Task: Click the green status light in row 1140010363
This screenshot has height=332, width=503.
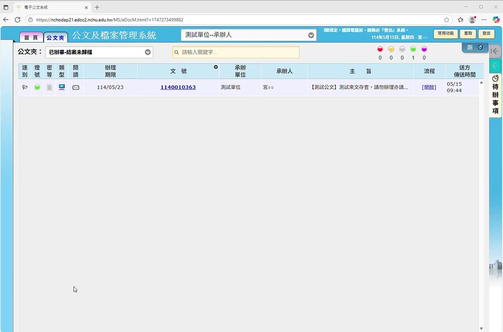Action: pos(37,87)
